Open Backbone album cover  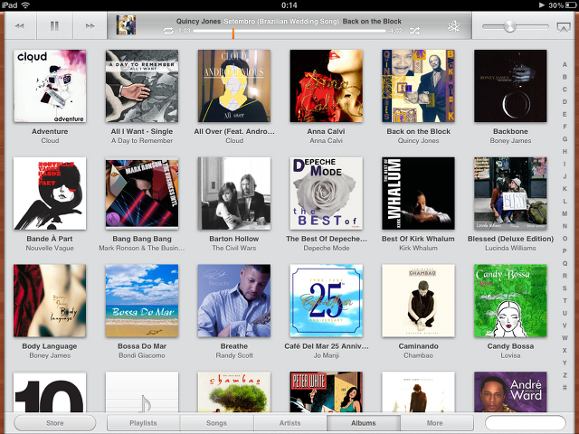click(x=510, y=86)
